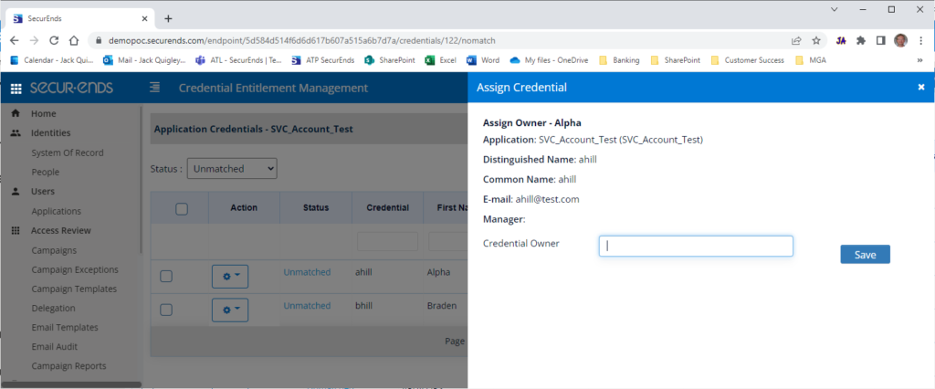The width and height of the screenshot is (935, 389).
Task: Click Unmatched status link for bhill
Action: coord(307,306)
